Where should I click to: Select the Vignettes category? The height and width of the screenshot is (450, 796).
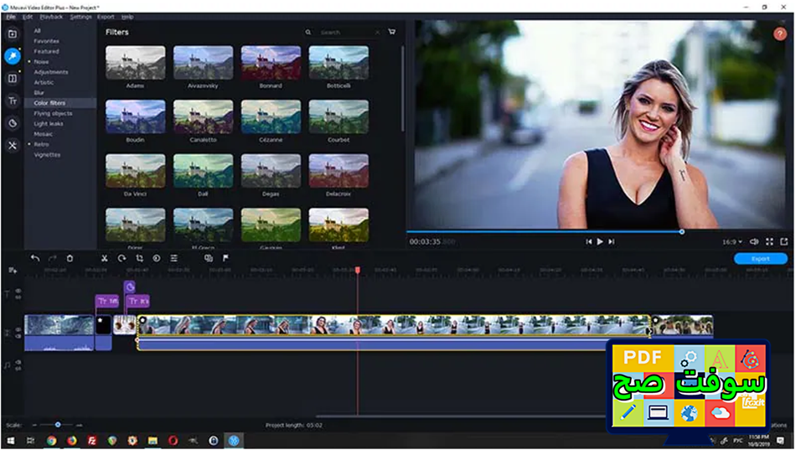tap(47, 155)
